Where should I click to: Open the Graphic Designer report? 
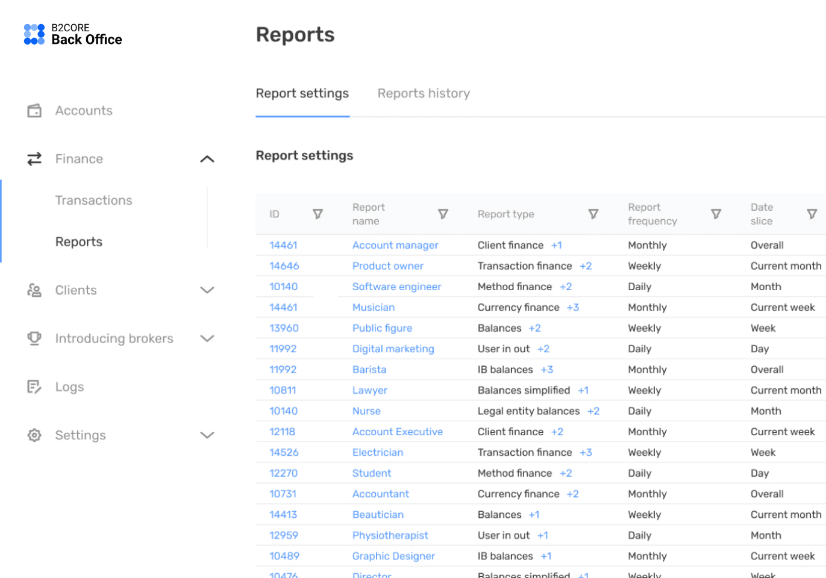coord(394,556)
